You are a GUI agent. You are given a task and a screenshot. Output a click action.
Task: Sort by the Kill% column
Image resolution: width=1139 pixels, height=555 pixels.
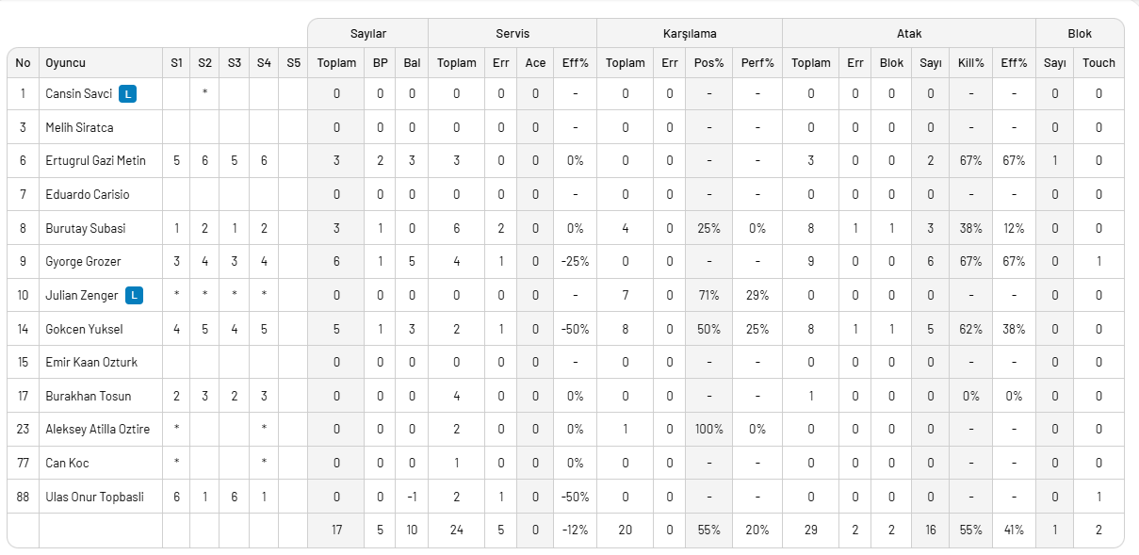point(970,63)
